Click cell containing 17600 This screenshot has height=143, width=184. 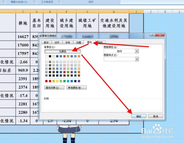(x=23, y=45)
